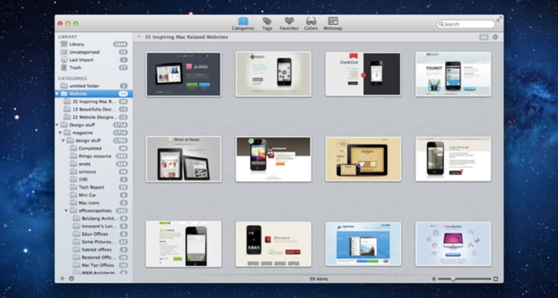Select the Discovr website thumbnail
Viewport: 558px width, 298px height.
273,244
